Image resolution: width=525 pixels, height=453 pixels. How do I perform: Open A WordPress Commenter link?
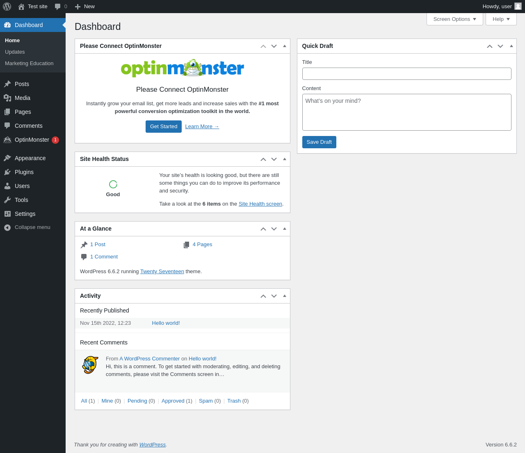[150, 359]
